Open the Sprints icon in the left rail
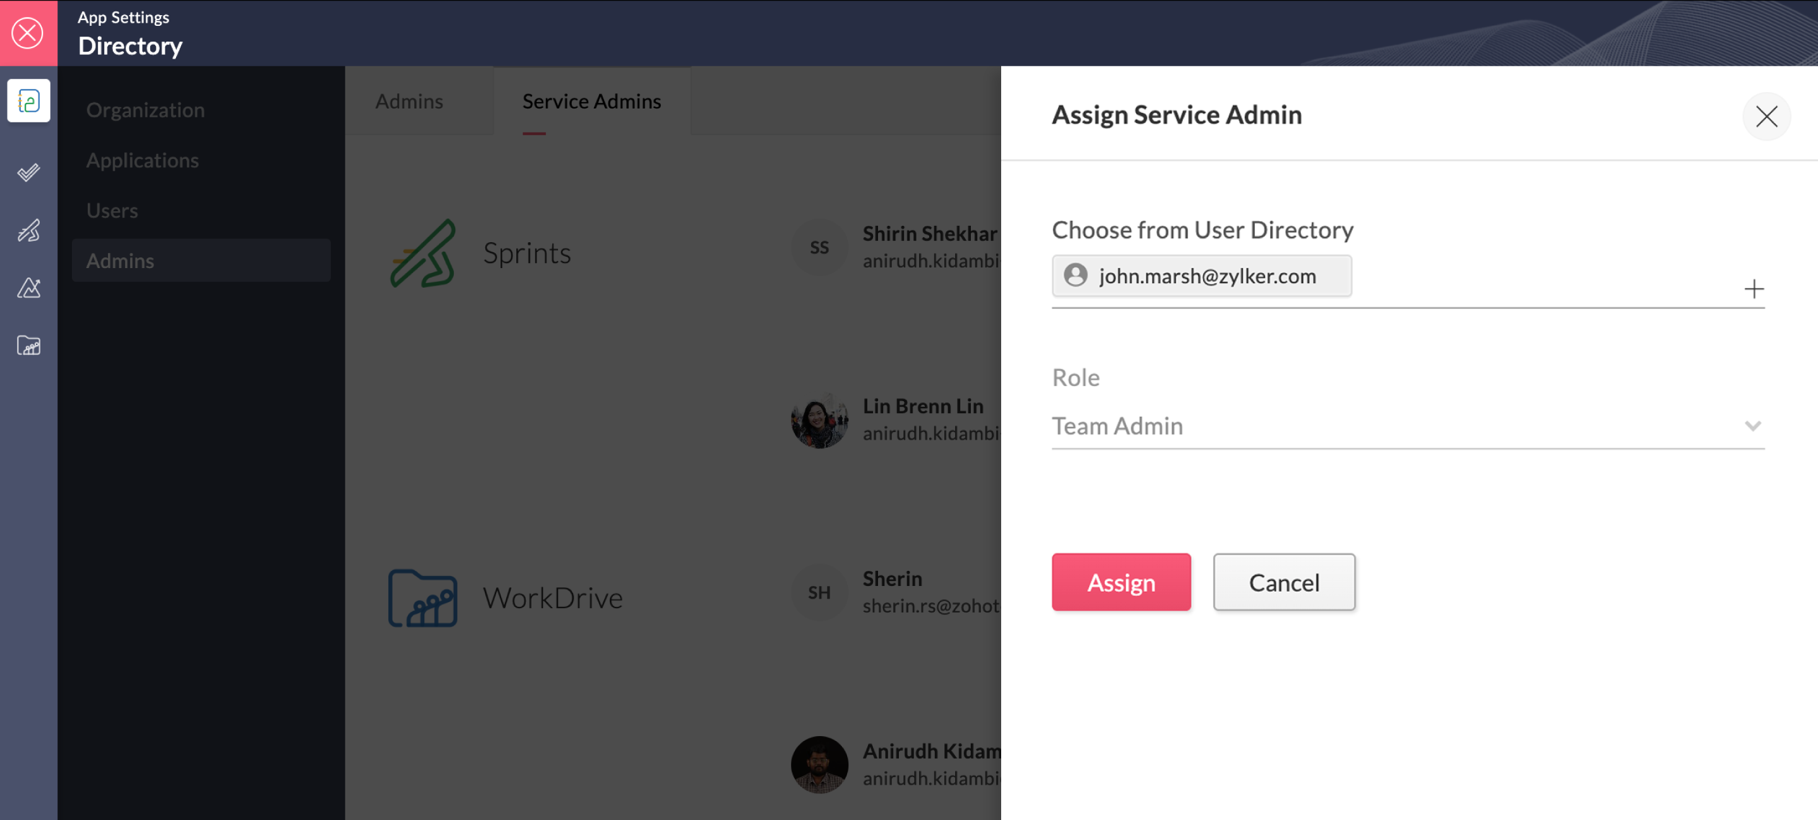The image size is (1818, 820). point(28,230)
